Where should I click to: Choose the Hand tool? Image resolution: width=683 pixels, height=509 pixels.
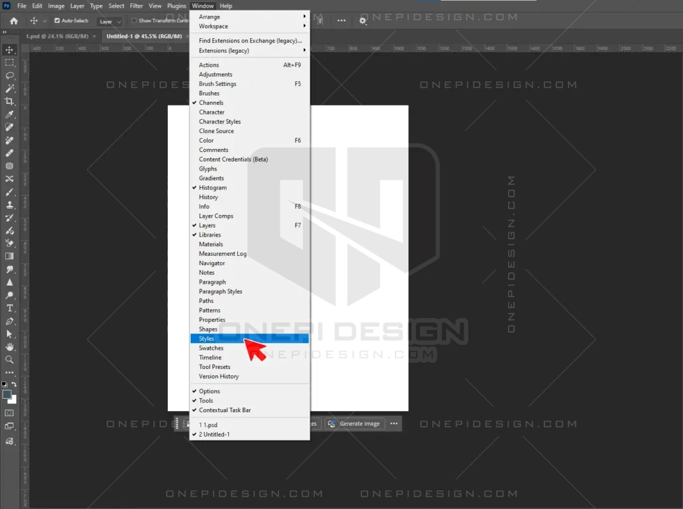[x=10, y=347]
